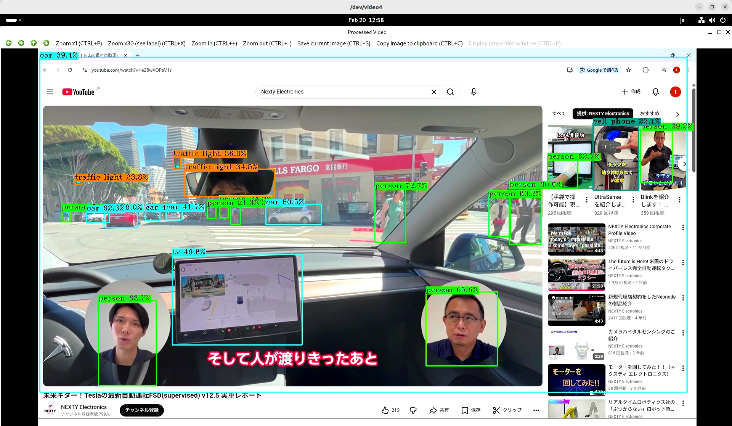Click the dislike thumbs-down icon
The image size is (732, 426).
click(413, 410)
